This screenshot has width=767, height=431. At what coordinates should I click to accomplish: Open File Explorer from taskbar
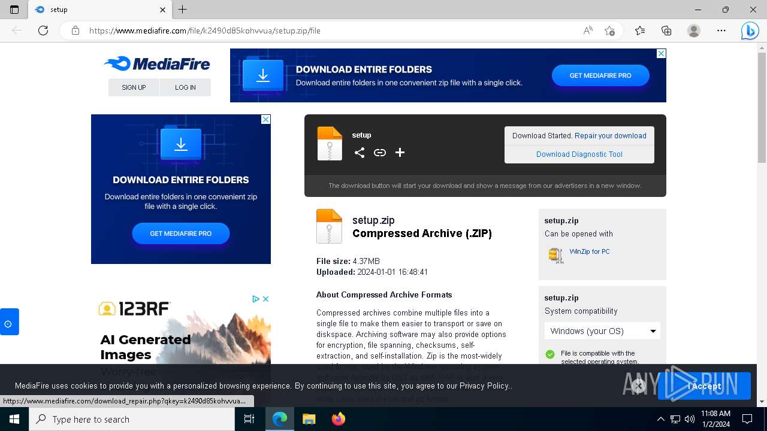pos(309,419)
